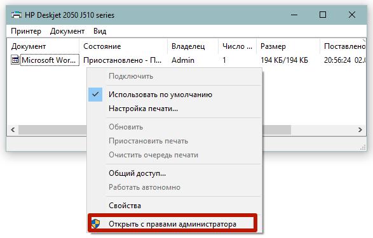Click the 194 КБ/194 КБ size cell
The height and width of the screenshot is (238, 373).
pos(284,60)
